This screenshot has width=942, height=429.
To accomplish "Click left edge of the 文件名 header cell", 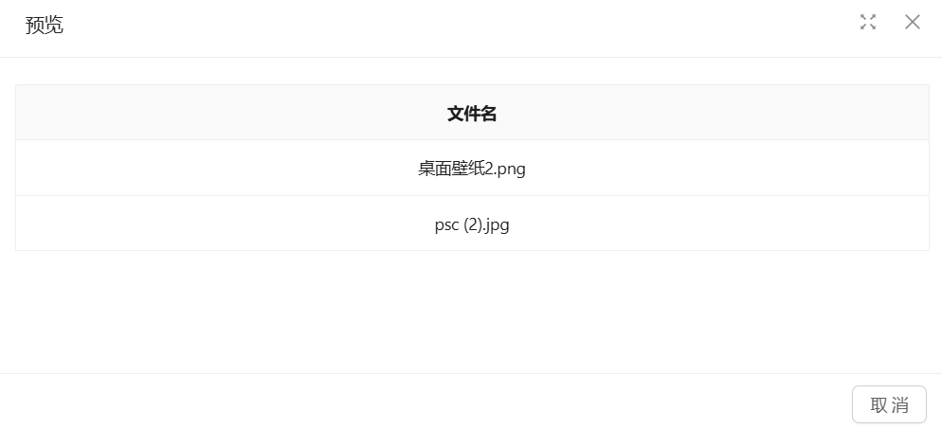I will pos(38,114).
